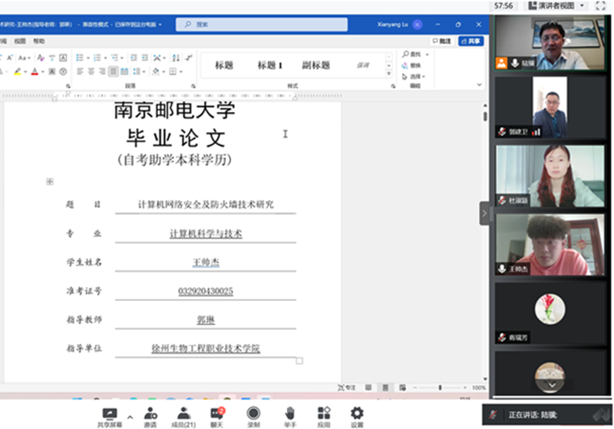The height and width of the screenshot is (429, 614).
Task: Click the fullscreen icon at top right
Action: (x=600, y=5)
